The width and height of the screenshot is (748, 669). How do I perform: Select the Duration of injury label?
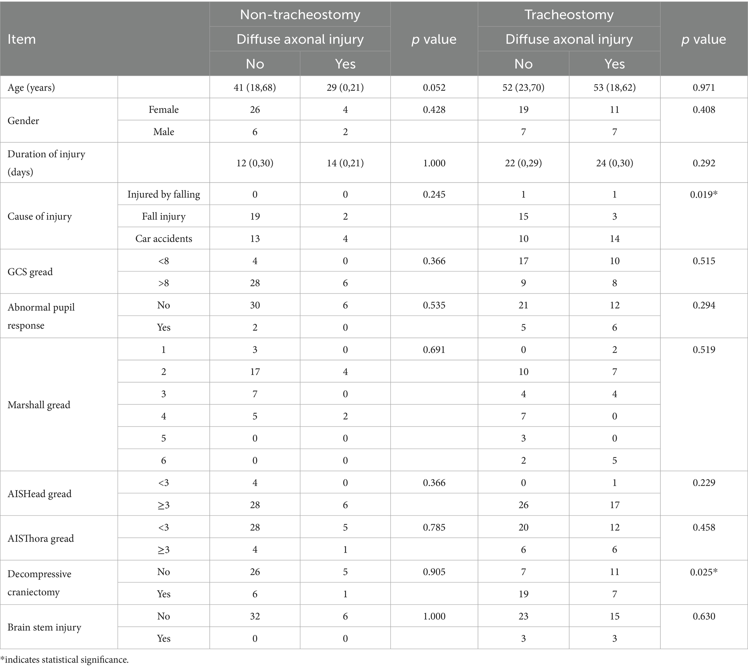tap(46, 163)
